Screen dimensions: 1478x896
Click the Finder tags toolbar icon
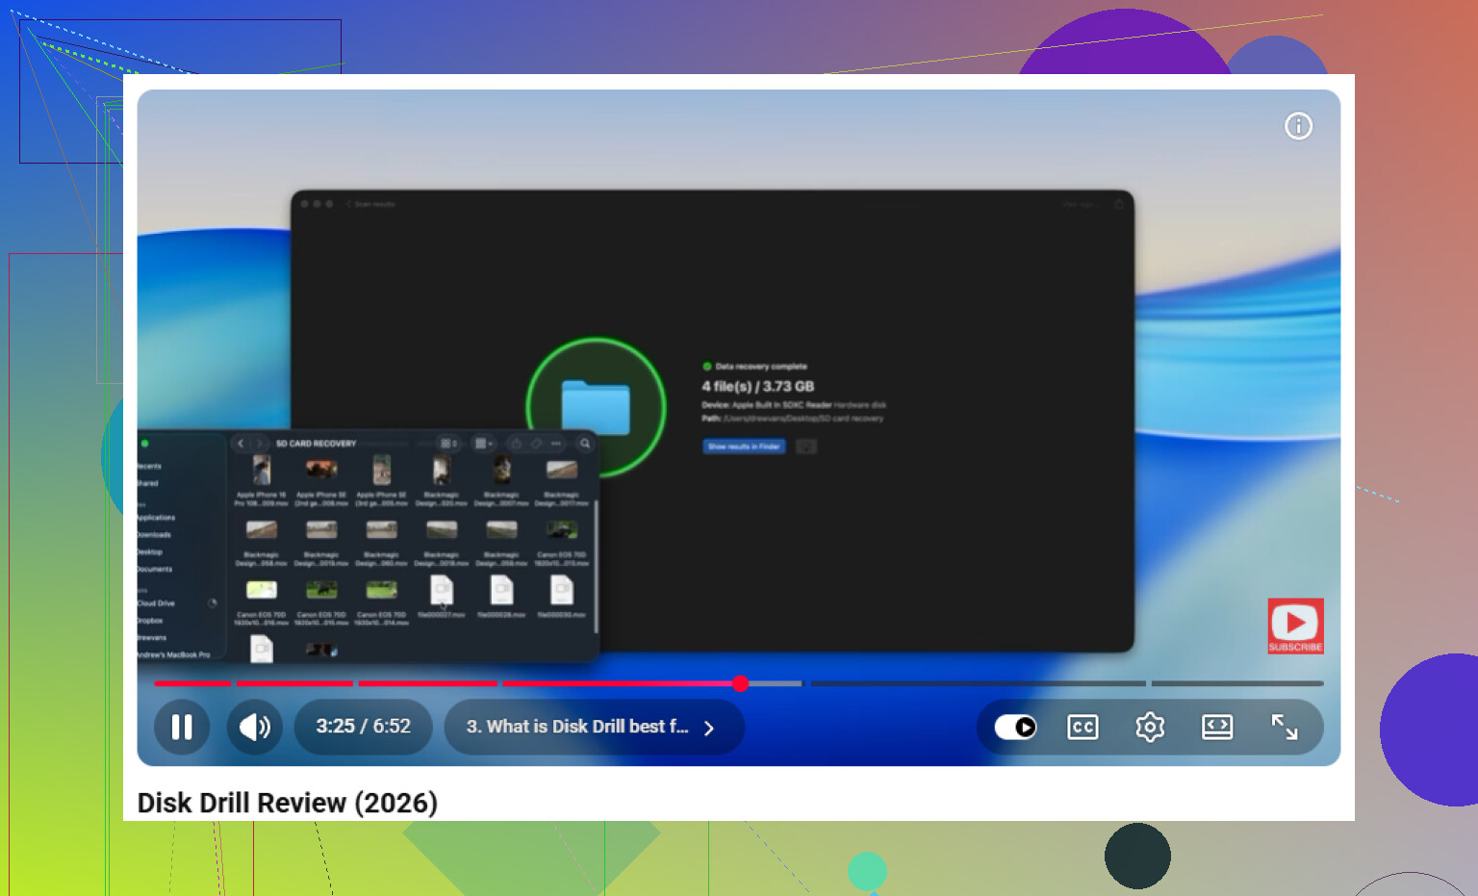tap(536, 444)
